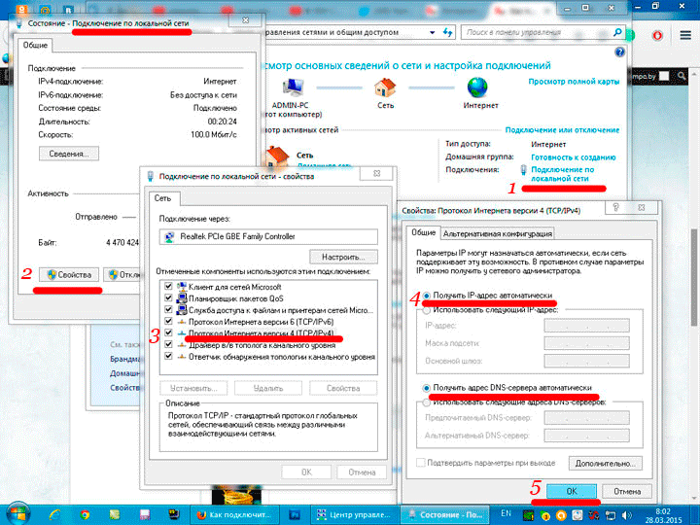Open the 'Общие' tab in TCP/IPv4 properties
Viewport: 700px width, 525px height.
coord(423,232)
